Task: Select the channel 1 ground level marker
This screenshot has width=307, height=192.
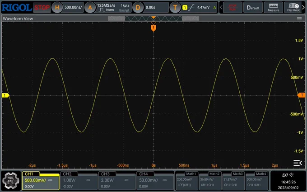Action: coord(5,95)
